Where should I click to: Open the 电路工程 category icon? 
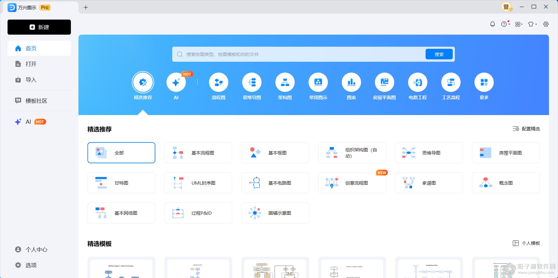click(x=417, y=82)
